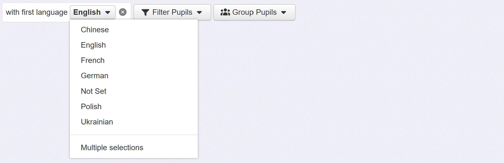Image resolution: width=504 pixels, height=163 pixels.
Task: Expand the Group Pupils dropdown arrow
Action: click(x=284, y=13)
